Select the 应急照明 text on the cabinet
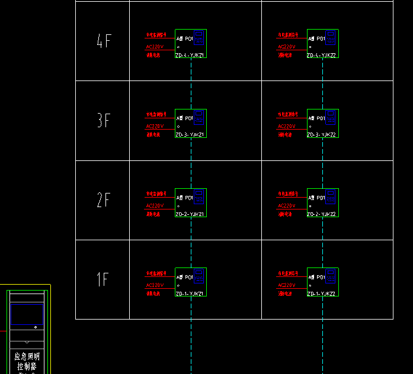Screen dimensions: 413x374 coord(27,357)
